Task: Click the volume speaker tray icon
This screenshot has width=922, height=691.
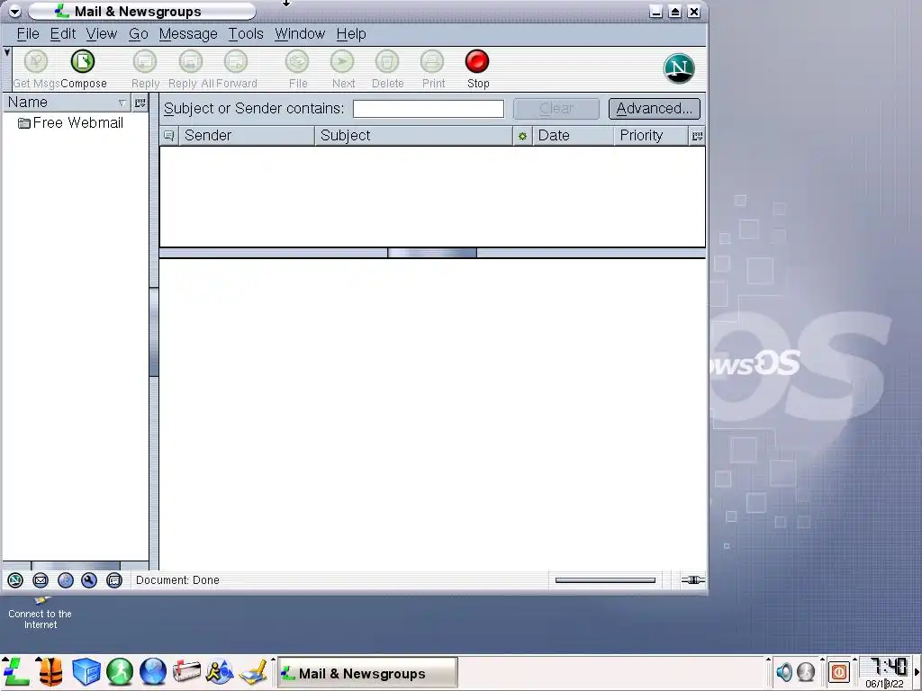Action: pyautogui.click(x=784, y=671)
